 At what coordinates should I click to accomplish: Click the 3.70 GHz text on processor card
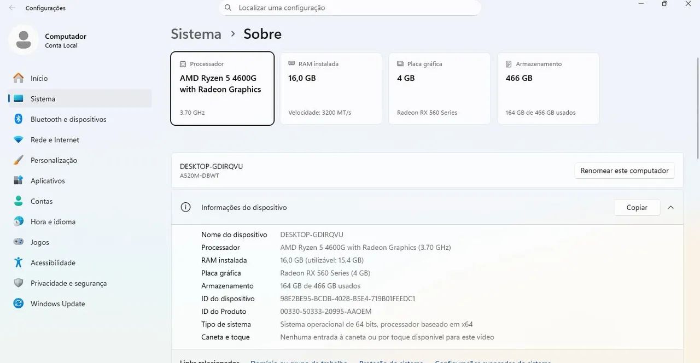pos(192,113)
